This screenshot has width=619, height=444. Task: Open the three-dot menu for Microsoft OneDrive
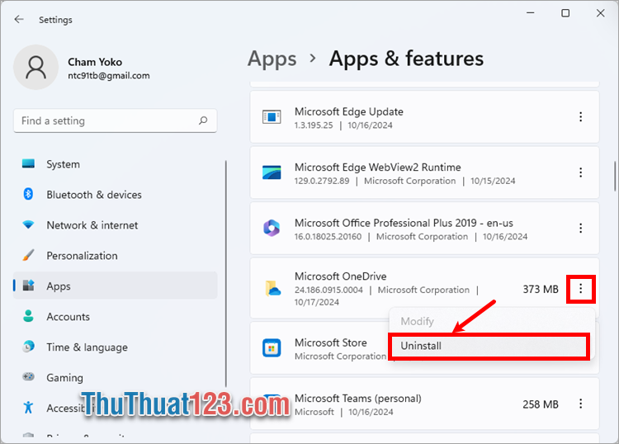click(x=580, y=289)
